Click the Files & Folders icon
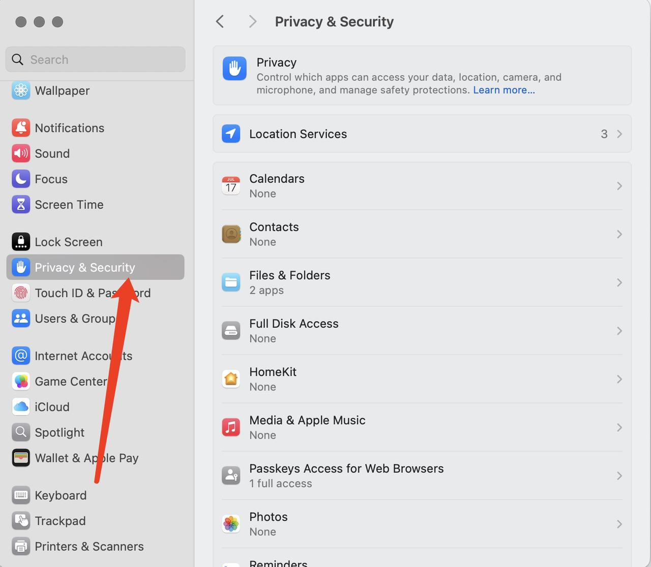Viewport: 651px width, 567px height. coord(231,282)
